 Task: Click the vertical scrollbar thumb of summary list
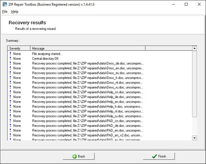pyautogui.click(x=194, y=84)
